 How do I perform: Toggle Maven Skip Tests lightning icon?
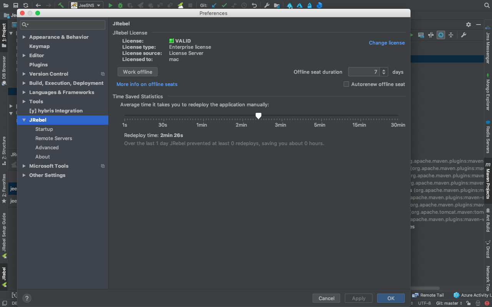(x=441, y=35)
